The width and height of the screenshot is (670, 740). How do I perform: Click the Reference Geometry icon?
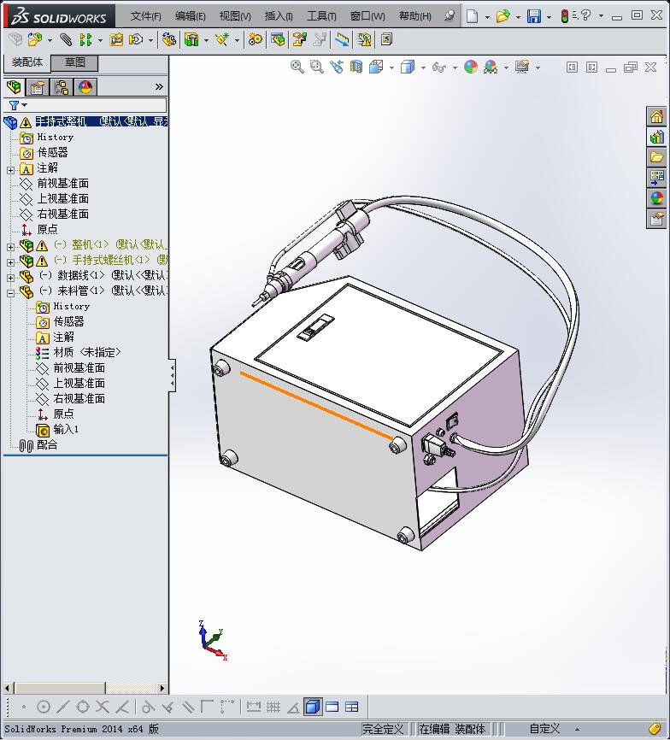pyautogui.click(x=221, y=39)
